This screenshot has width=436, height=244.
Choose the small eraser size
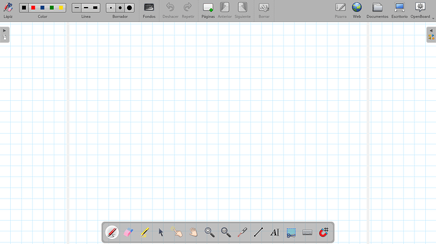(x=111, y=8)
